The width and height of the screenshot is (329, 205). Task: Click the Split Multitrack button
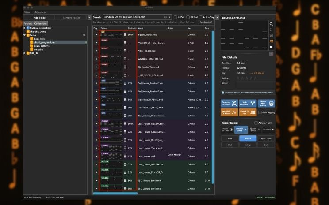point(248,103)
